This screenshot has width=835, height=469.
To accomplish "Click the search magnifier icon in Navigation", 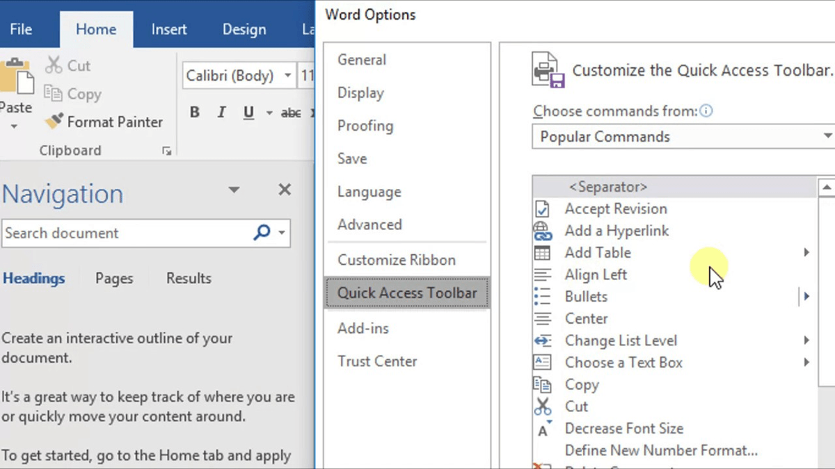I will pos(262,233).
